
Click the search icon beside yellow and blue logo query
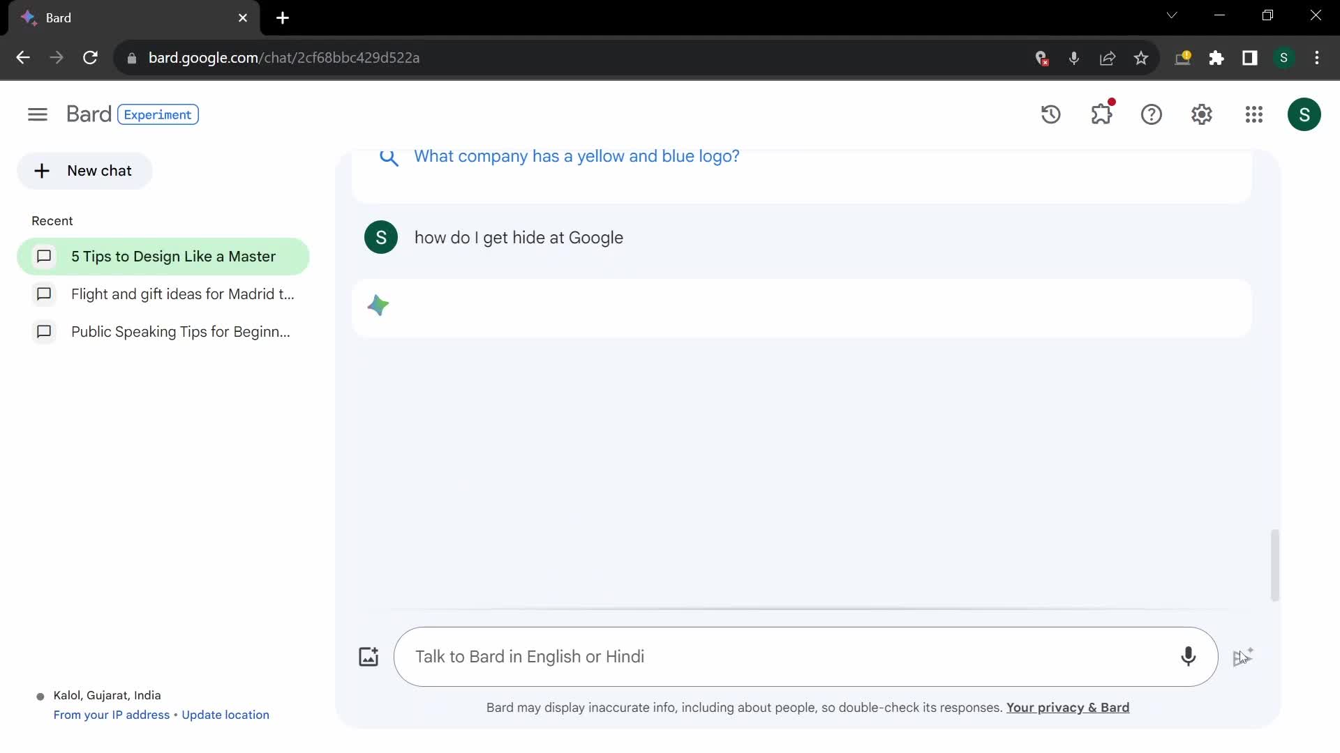(x=389, y=158)
